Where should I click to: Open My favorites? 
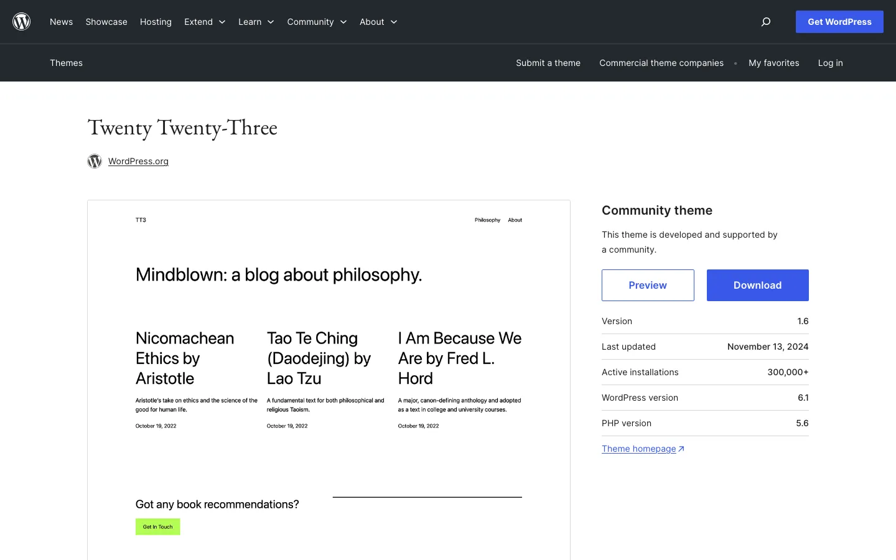point(774,63)
